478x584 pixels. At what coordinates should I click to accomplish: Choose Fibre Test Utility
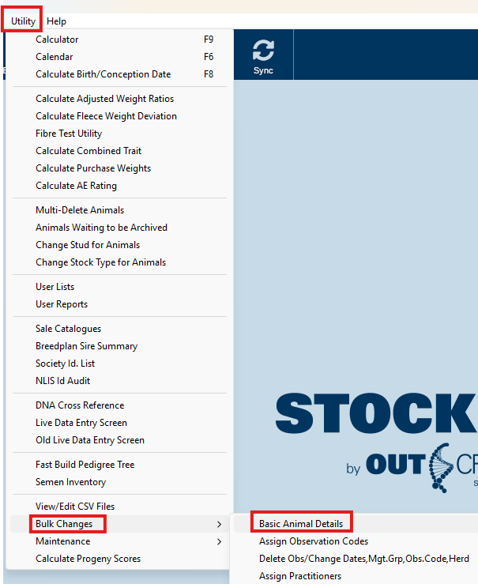pyautogui.click(x=69, y=134)
